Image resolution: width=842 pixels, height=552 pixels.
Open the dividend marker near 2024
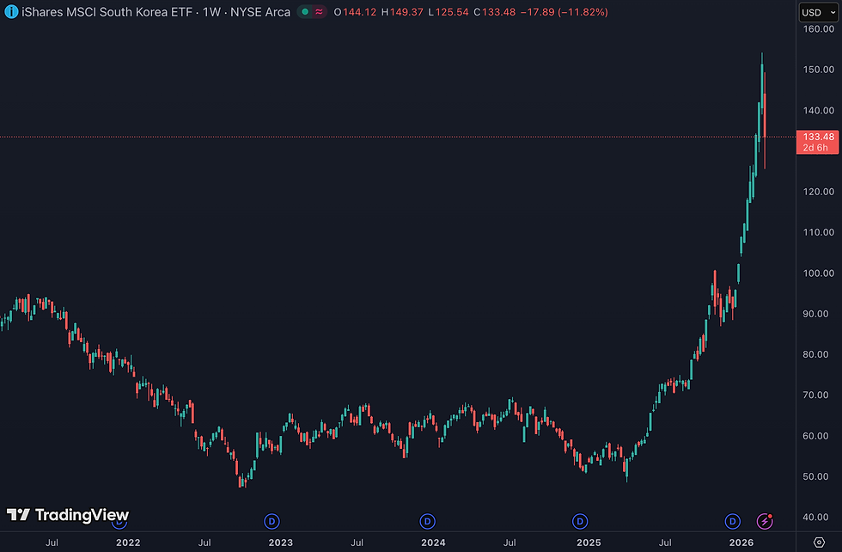tap(428, 521)
